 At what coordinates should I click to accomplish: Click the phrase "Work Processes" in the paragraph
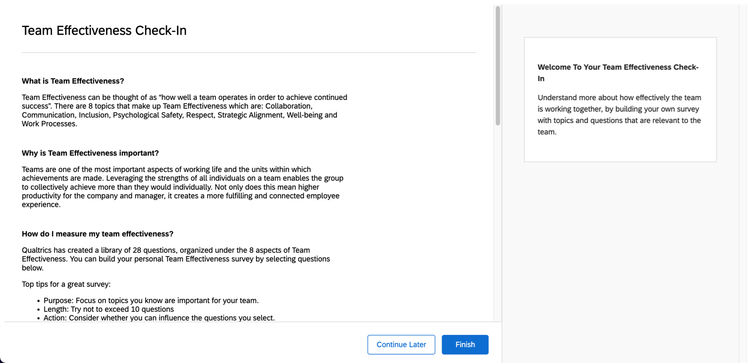[x=48, y=124]
